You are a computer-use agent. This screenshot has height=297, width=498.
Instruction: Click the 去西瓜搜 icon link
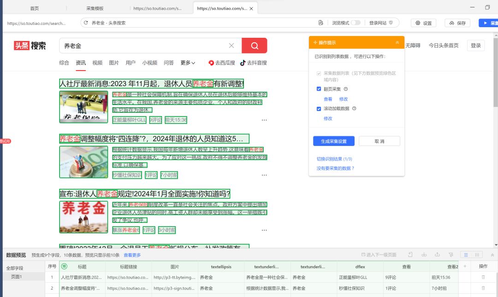point(222,63)
